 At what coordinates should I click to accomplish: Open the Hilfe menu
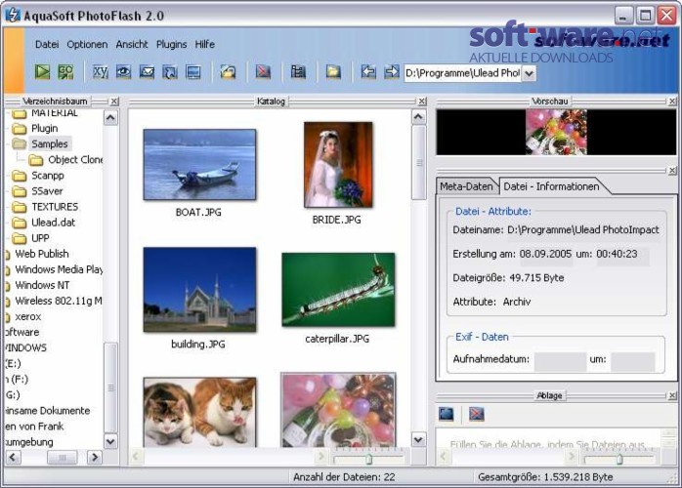(x=204, y=44)
